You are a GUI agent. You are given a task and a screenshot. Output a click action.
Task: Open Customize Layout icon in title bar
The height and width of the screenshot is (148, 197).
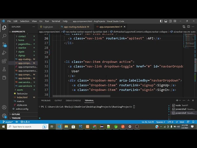(x=175, y=21)
